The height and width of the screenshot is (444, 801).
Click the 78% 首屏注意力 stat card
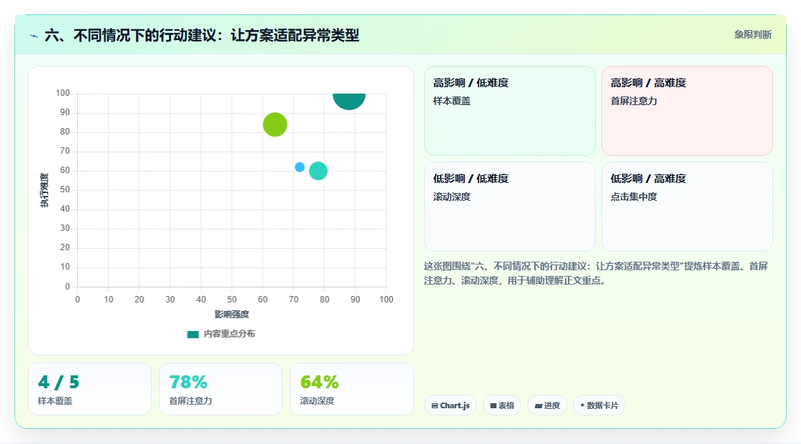click(x=221, y=390)
